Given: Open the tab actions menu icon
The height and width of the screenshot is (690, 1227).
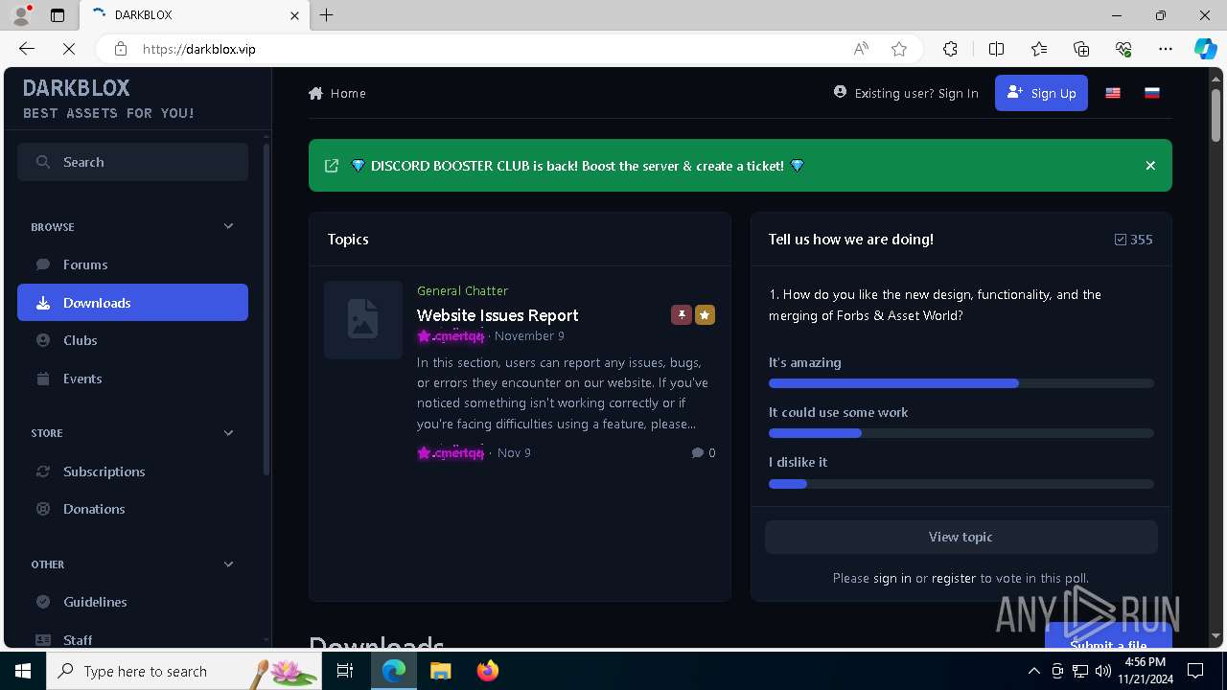Looking at the screenshot, I should [58, 15].
